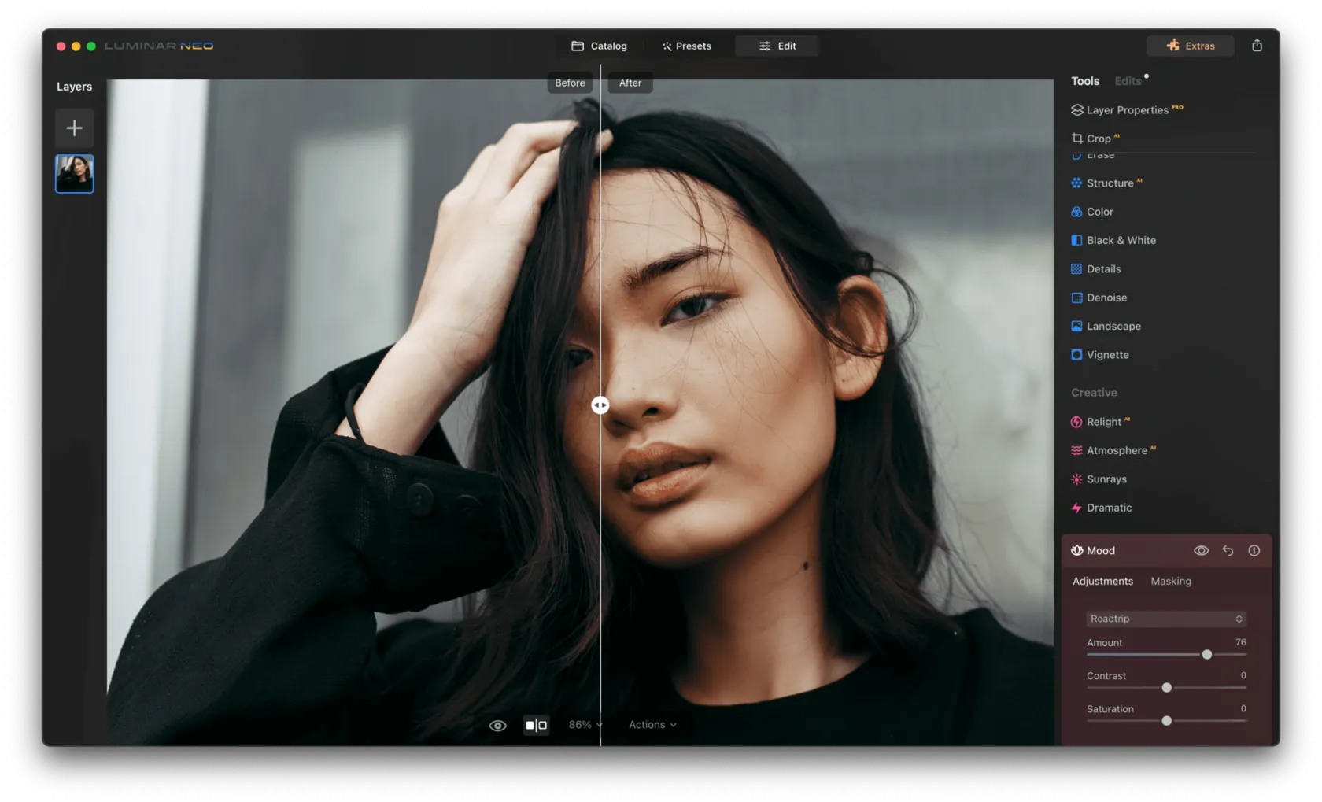
Task: Open the Relight tool
Action: pyautogui.click(x=1103, y=422)
